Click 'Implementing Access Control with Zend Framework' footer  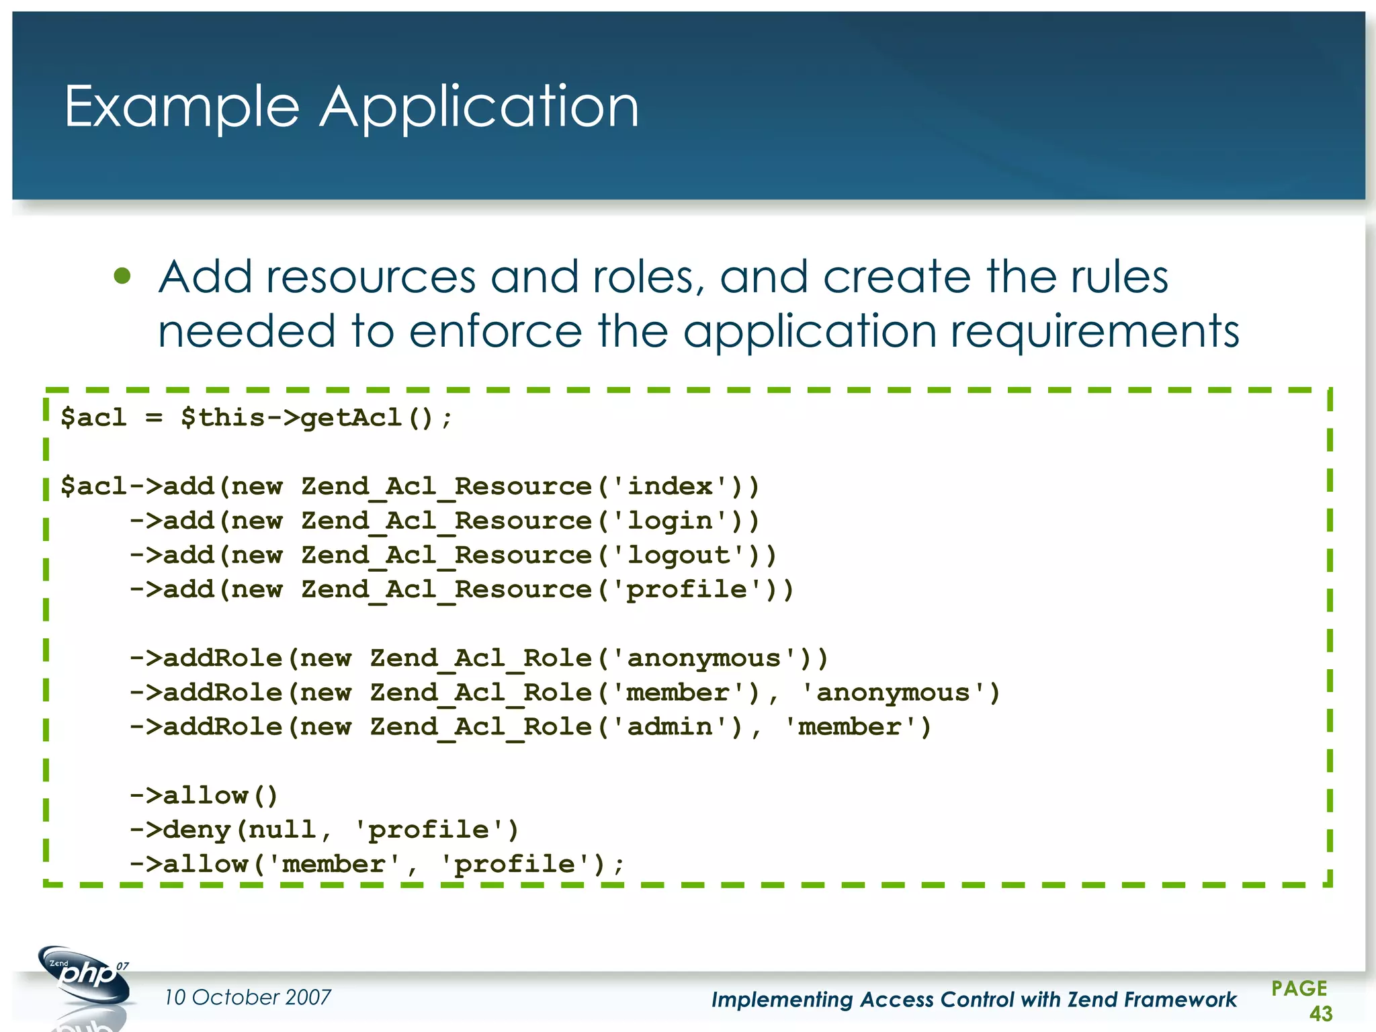tap(974, 1000)
